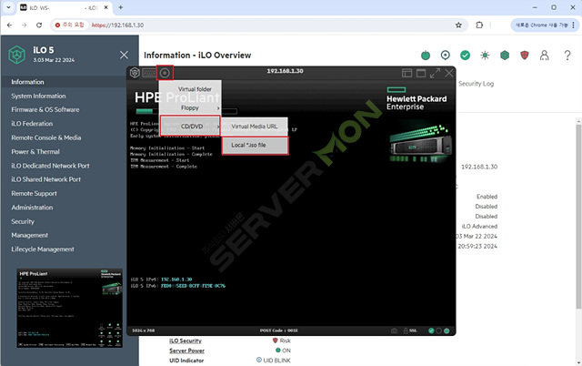
Task: Click the green checkmark system health icon
Action: click(465, 56)
